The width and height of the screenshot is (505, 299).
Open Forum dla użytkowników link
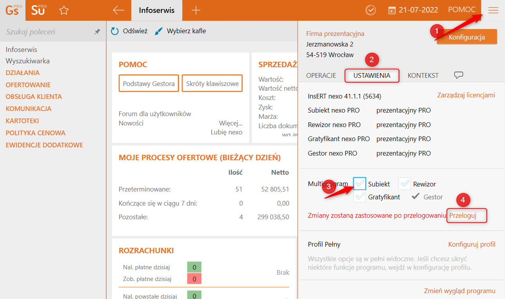[155, 114]
